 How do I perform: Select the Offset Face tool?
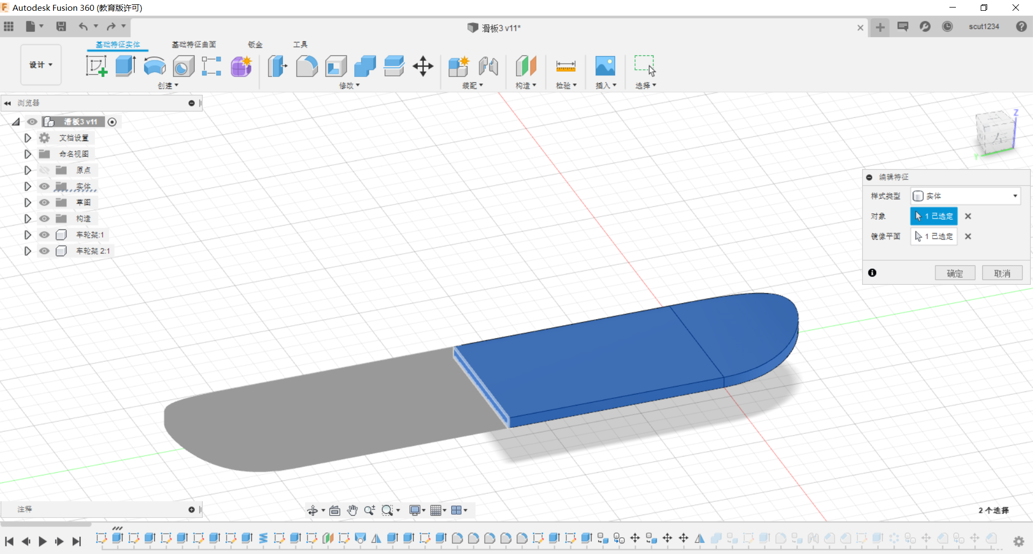[394, 66]
